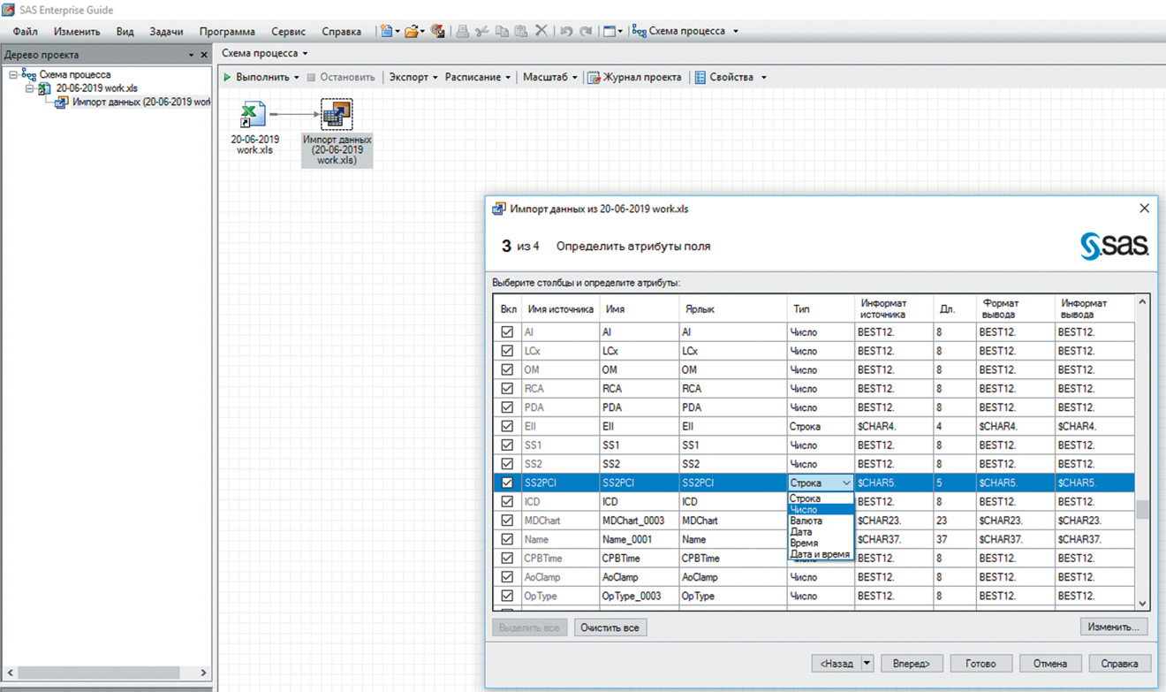
Task: Open the Сервис menu
Action: click(289, 31)
